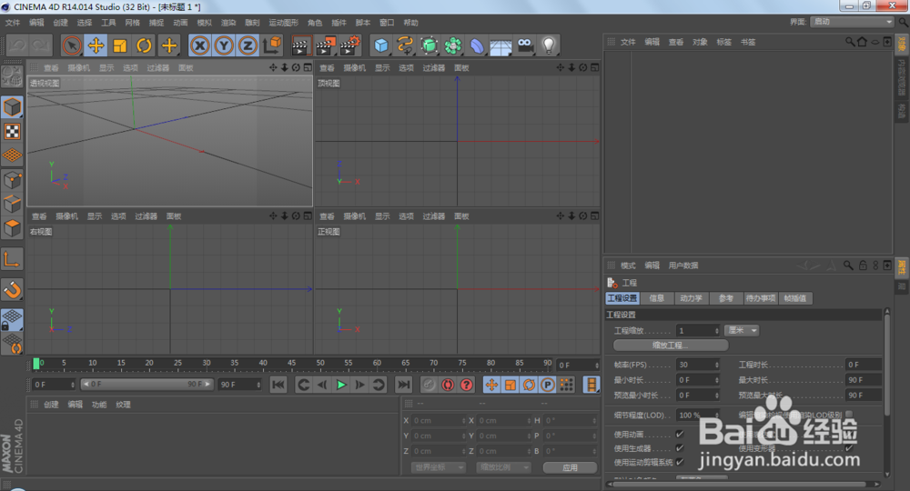910x491 pixels.
Task: Enable texture mode checkerboard icon
Action: 12,132
